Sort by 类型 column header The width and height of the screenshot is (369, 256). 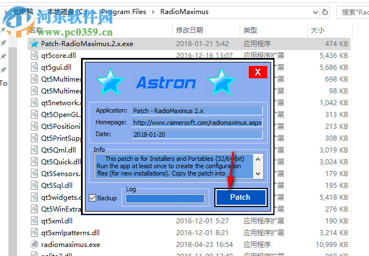click(250, 30)
